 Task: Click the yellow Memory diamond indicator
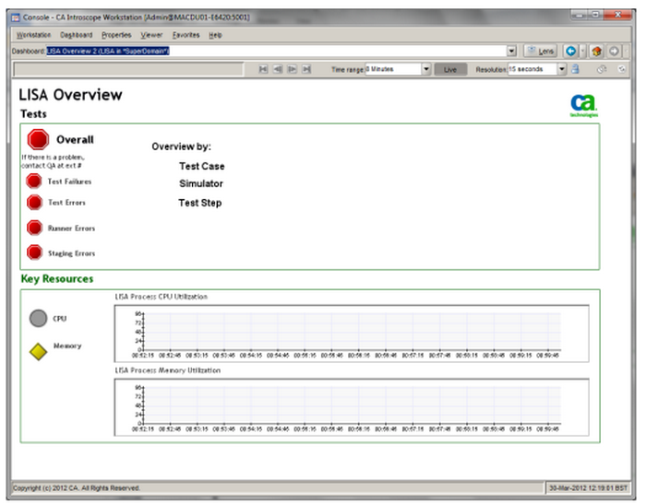coord(39,352)
